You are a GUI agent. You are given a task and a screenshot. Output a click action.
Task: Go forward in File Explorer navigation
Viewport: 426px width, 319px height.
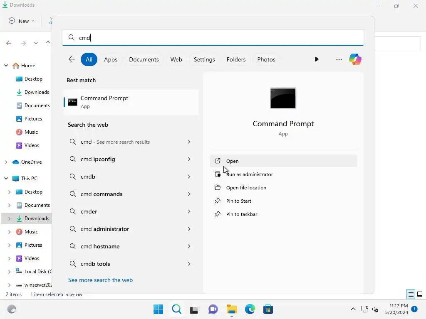click(23, 43)
